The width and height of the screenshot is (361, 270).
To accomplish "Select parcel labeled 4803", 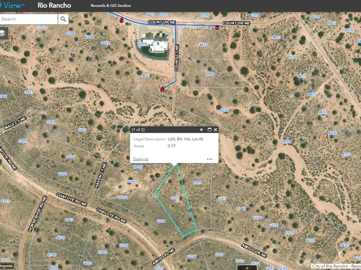I will 333,133.
